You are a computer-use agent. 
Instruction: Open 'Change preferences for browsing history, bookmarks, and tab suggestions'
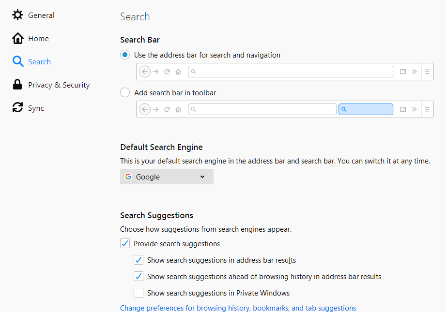238,308
